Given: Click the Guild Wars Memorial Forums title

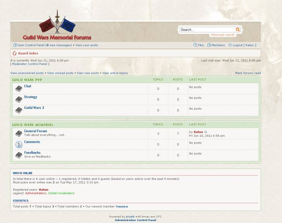Looking at the screenshot, I should pos(57,38).
